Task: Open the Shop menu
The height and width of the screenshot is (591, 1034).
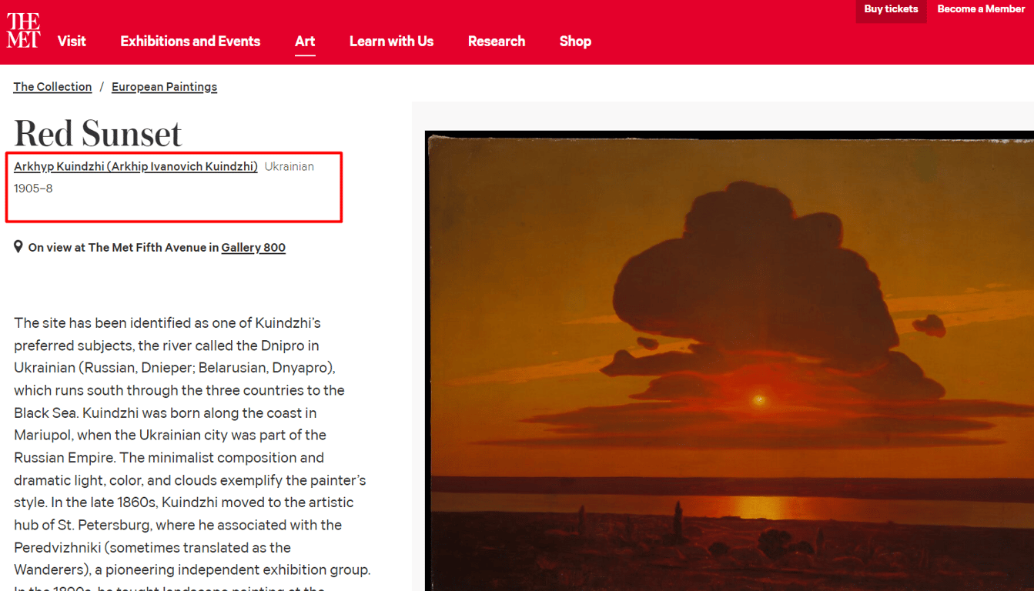Action: pos(575,42)
